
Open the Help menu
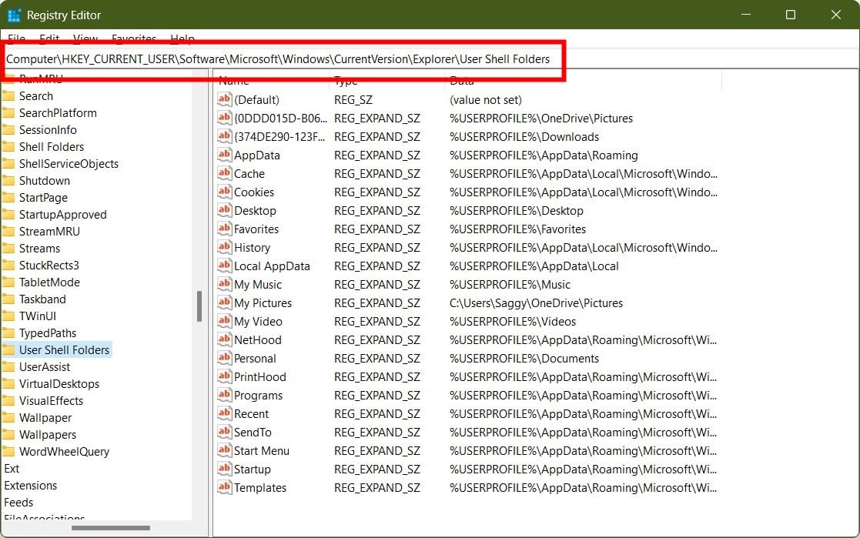pos(182,38)
